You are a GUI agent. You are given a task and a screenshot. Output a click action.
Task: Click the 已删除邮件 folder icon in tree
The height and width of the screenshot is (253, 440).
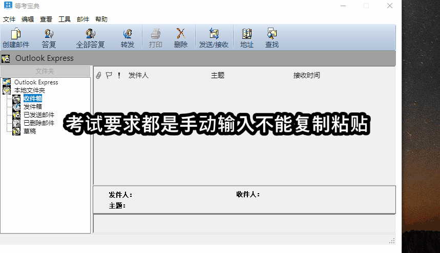point(16,123)
